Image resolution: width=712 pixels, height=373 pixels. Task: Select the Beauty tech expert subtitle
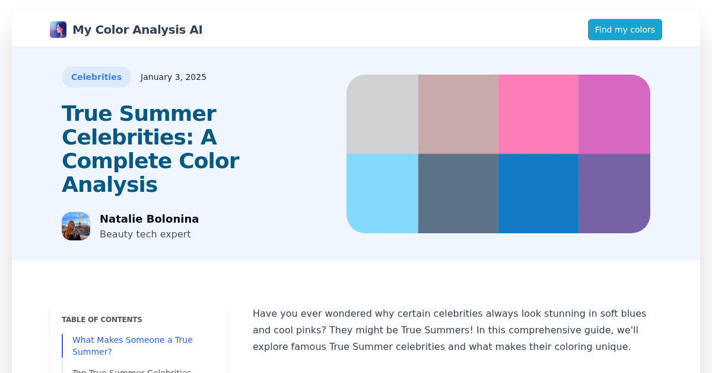145,234
